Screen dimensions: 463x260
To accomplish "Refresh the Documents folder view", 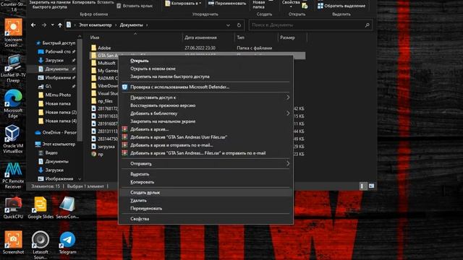I will point(239,25).
